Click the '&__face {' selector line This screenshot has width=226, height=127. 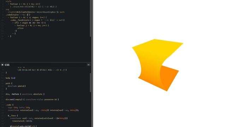[x=13, y=116]
